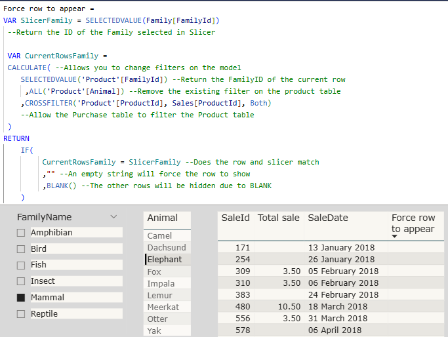This screenshot has width=448, height=337.
Task: Click the date 26 January 2018
Action: (x=341, y=259)
